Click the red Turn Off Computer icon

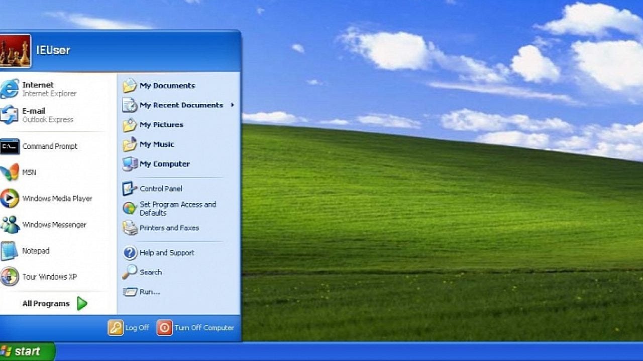(164, 327)
